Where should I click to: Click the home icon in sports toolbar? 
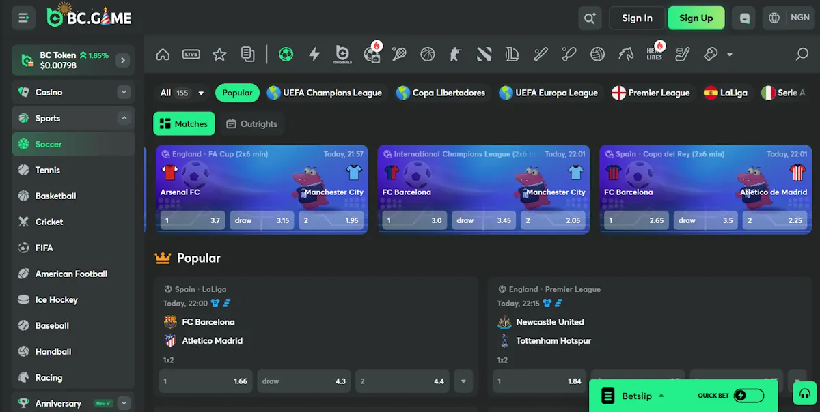click(x=163, y=55)
